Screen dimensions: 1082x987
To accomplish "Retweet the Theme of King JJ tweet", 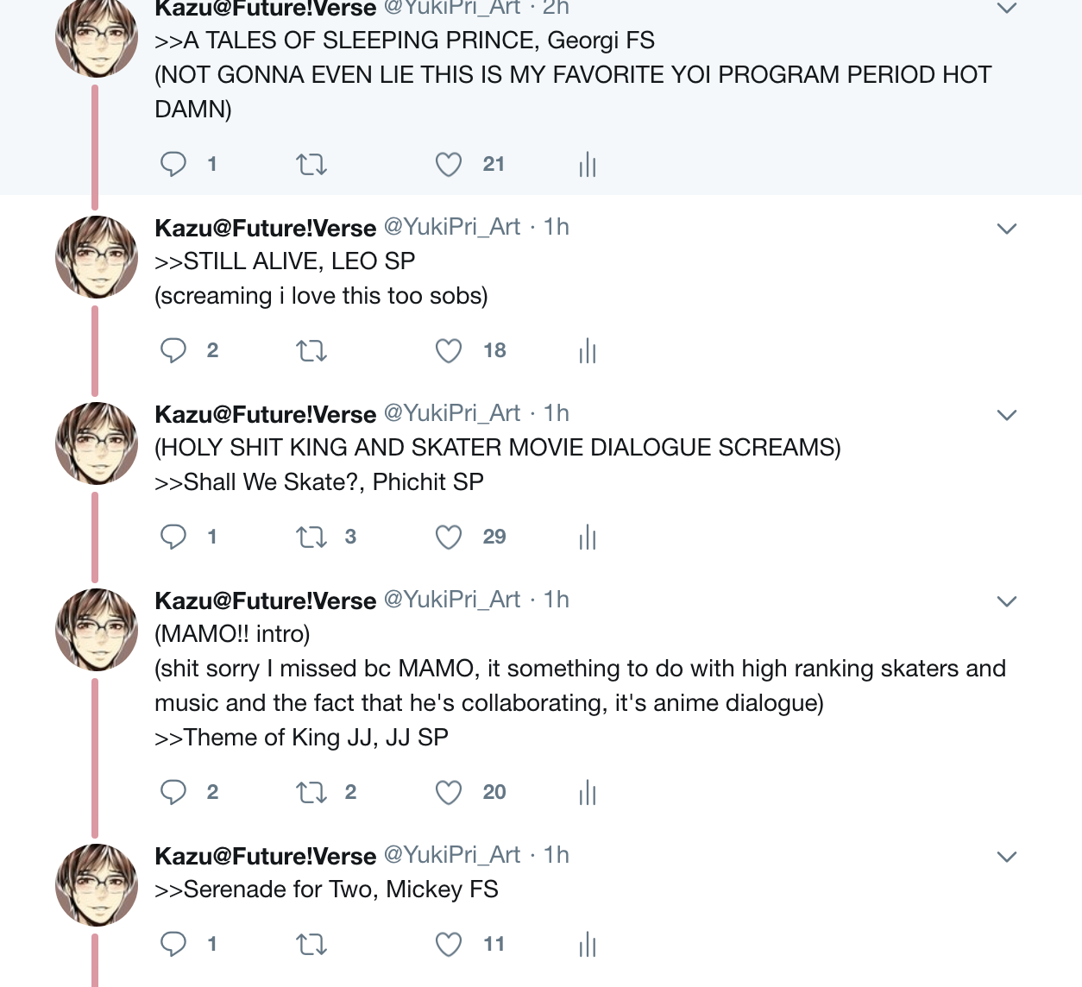I will [x=311, y=793].
